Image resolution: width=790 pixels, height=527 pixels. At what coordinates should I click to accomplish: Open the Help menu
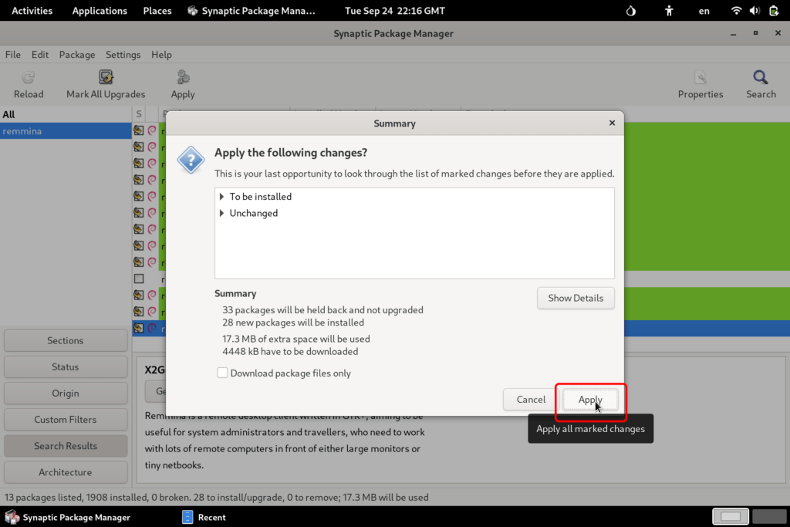[x=161, y=55]
